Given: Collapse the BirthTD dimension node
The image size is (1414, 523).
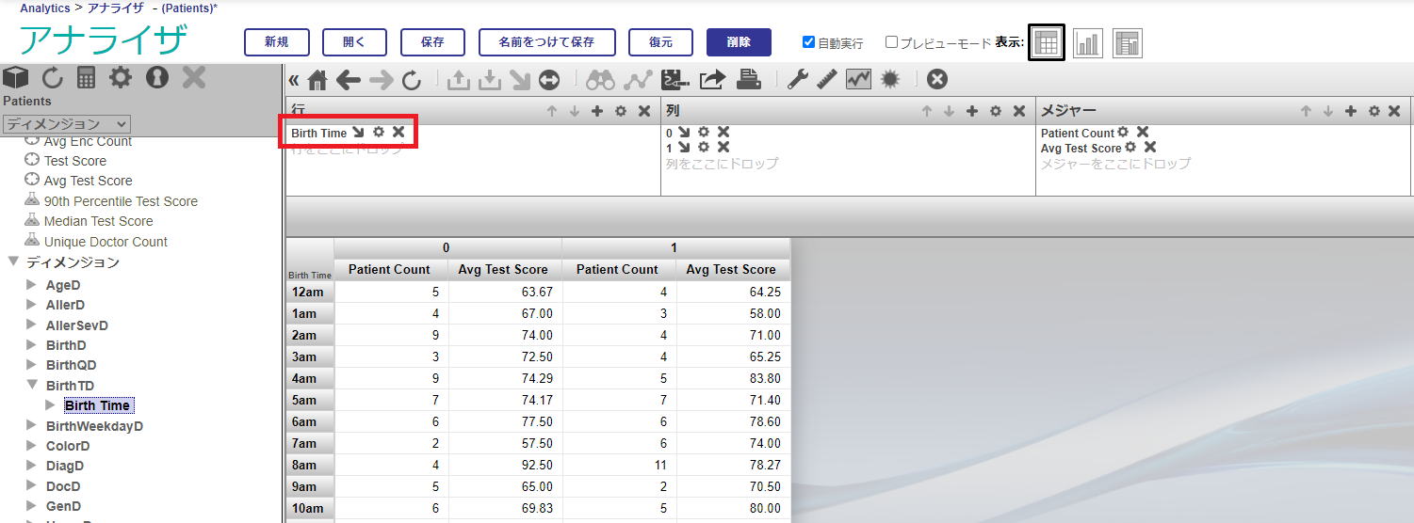Looking at the screenshot, I should [32, 386].
